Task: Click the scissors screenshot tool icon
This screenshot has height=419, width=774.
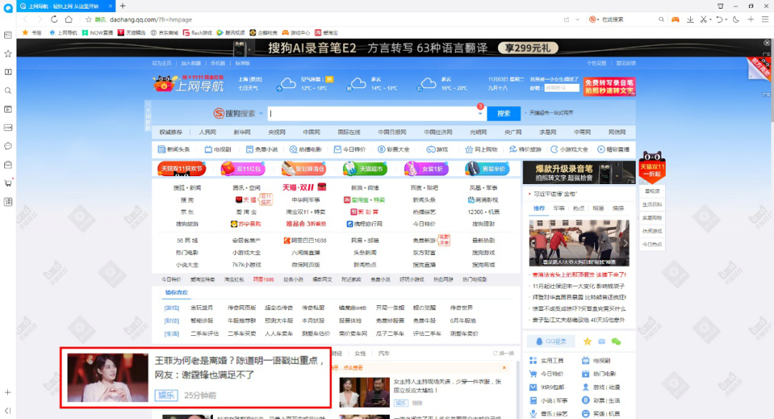Action: click(704, 19)
